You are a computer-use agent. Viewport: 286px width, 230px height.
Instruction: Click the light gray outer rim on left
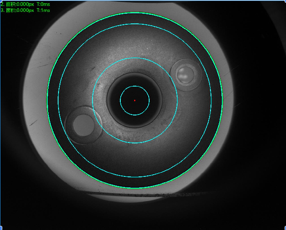(34, 101)
